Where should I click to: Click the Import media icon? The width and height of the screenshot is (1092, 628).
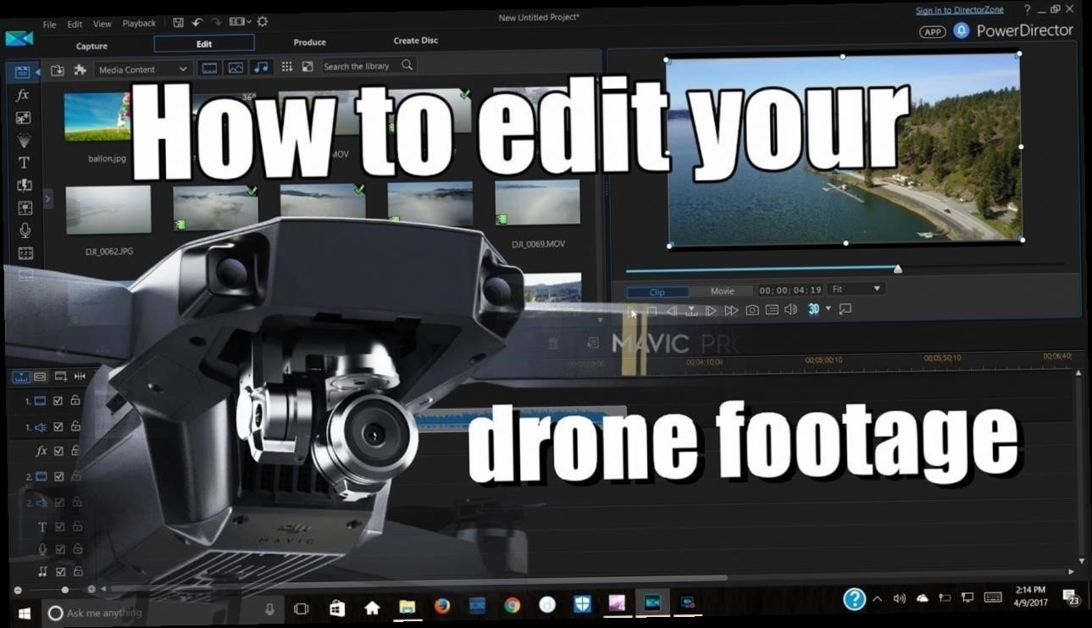[58, 69]
